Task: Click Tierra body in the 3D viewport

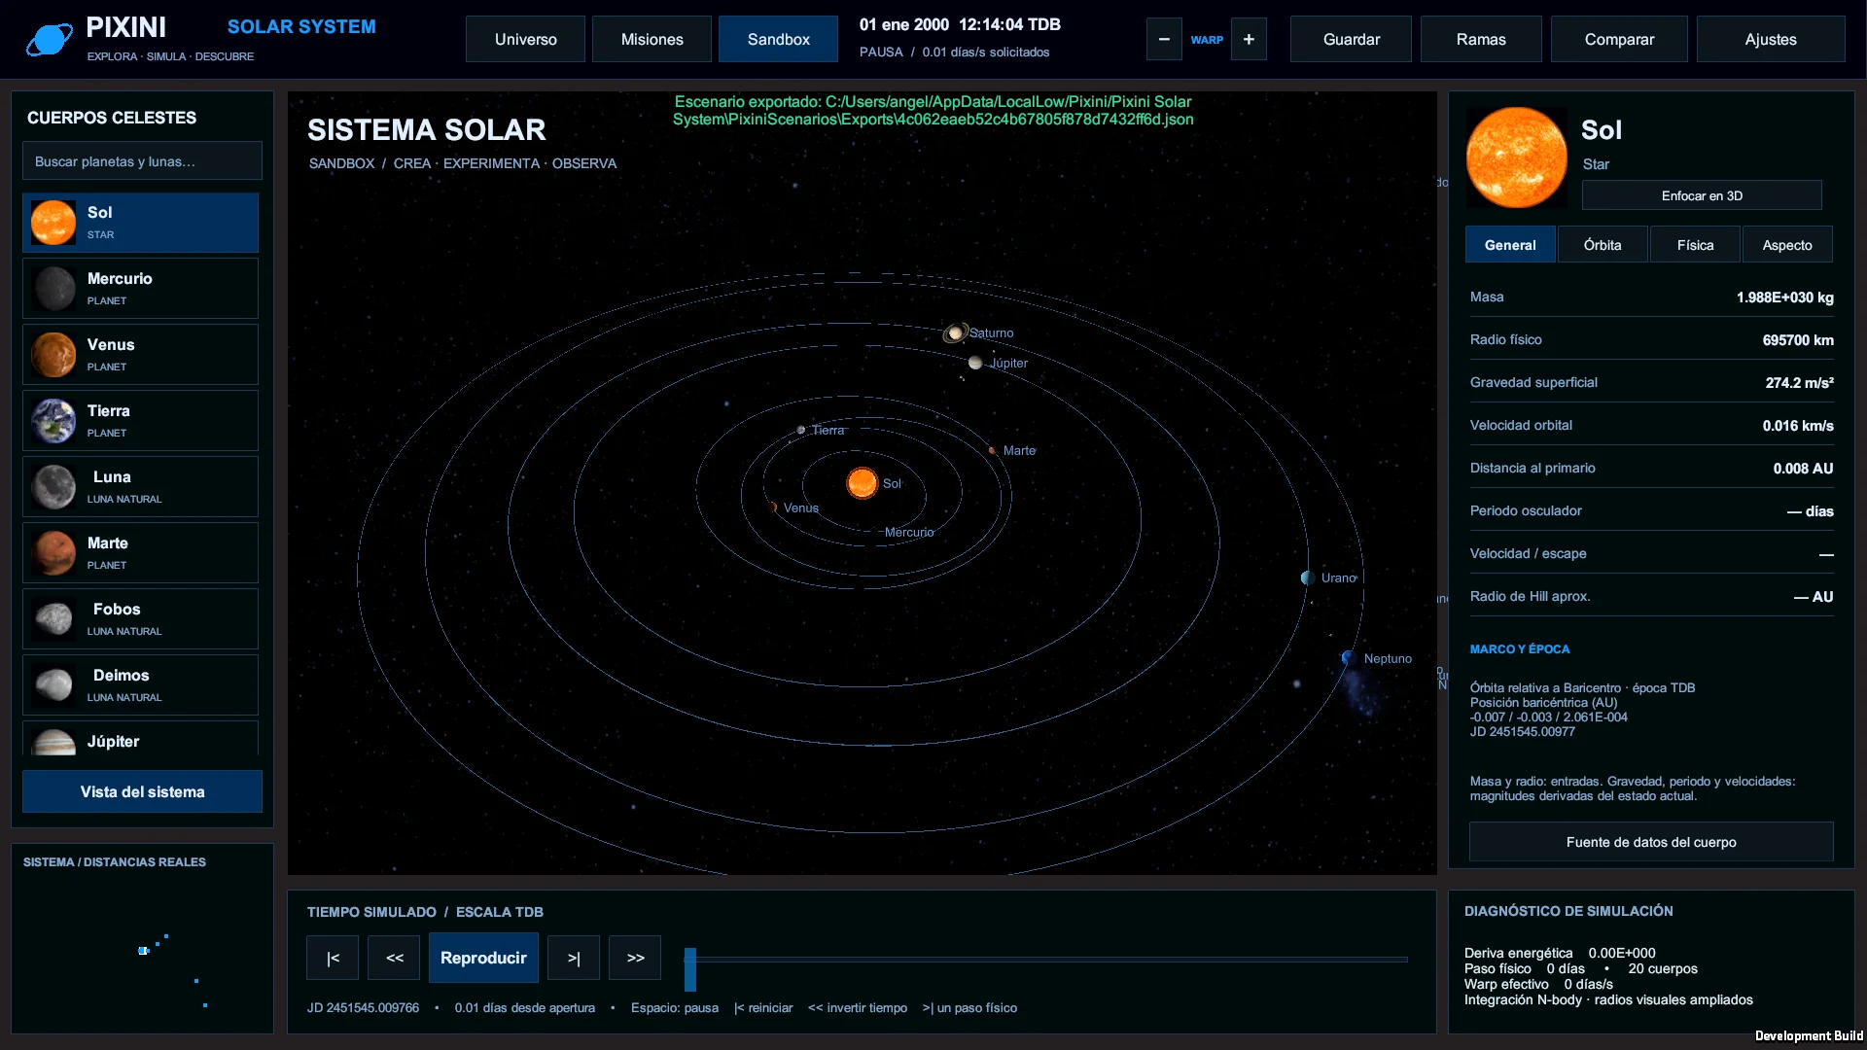Action: point(801,430)
